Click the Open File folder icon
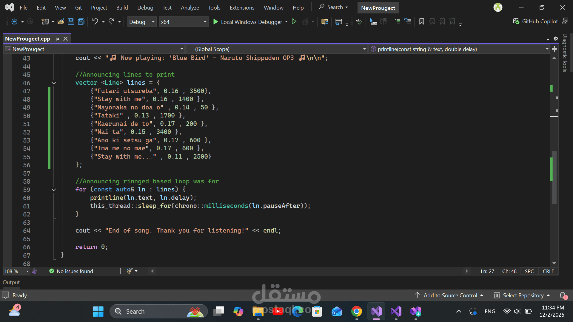573x322 pixels. [61, 21]
